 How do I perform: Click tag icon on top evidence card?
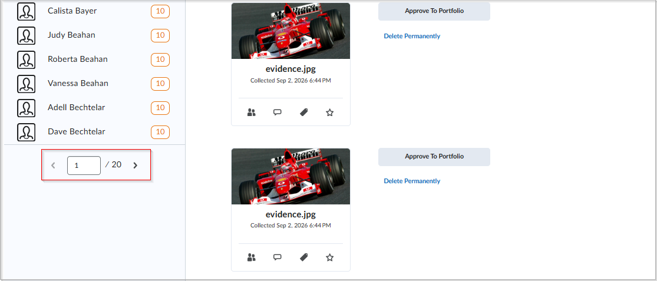pyautogui.click(x=304, y=113)
